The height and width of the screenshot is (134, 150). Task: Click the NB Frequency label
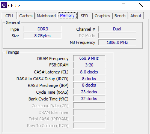click(x=82, y=43)
